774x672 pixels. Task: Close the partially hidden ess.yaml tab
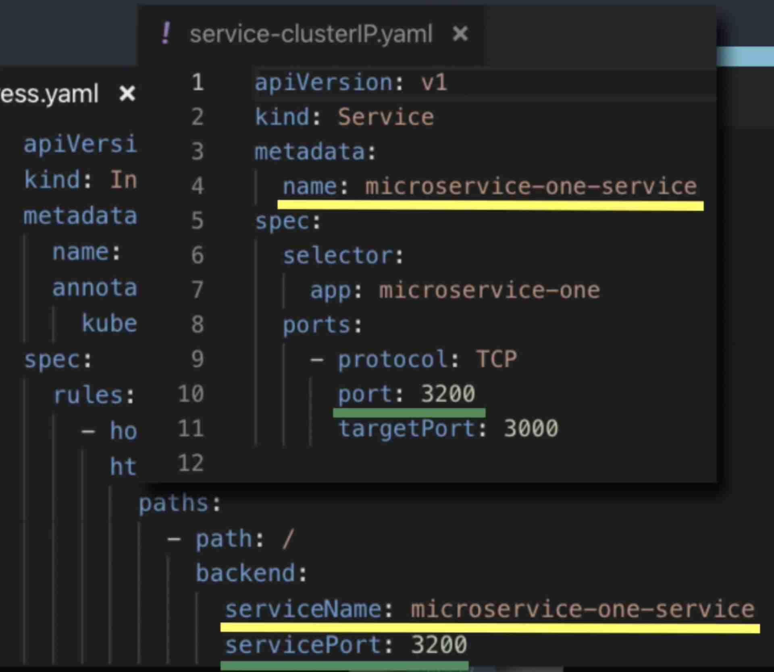click(127, 94)
